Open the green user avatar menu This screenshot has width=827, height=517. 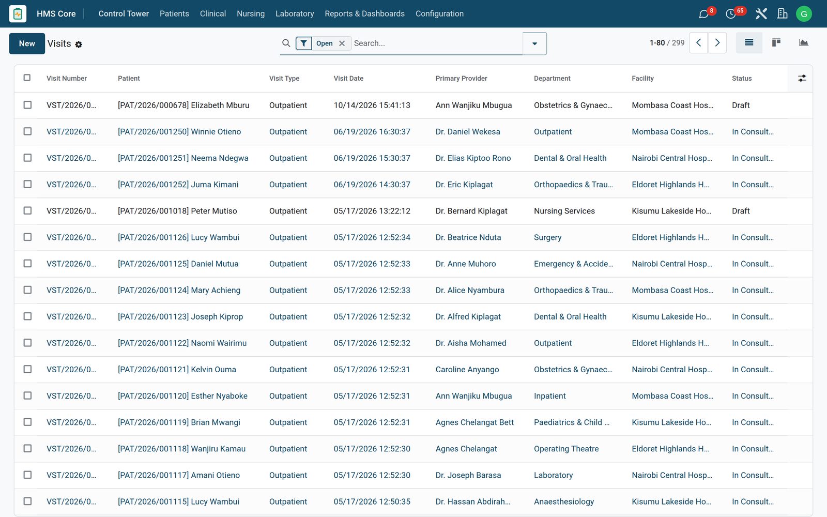click(804, 14)
